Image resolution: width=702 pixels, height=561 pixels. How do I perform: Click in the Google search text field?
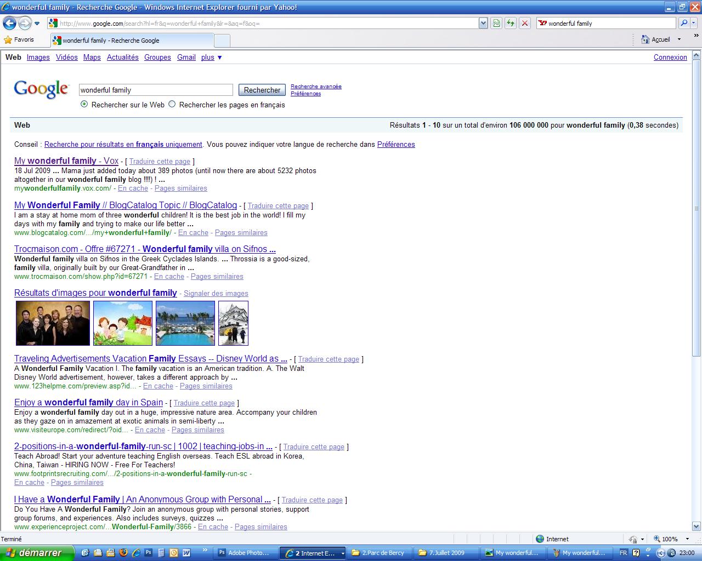point(156,90)
